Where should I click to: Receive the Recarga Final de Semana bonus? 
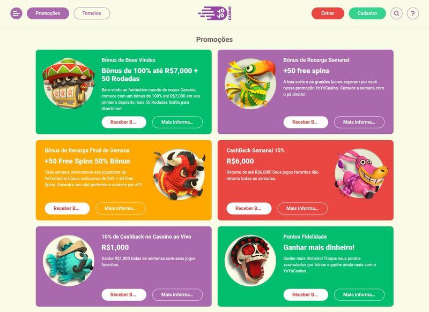[x=67, y=208]
